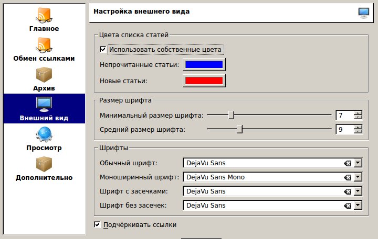The height and width of the screenshot is (239, 378).
Task: Clear the Обычный шрифт field
Action: 348,163
